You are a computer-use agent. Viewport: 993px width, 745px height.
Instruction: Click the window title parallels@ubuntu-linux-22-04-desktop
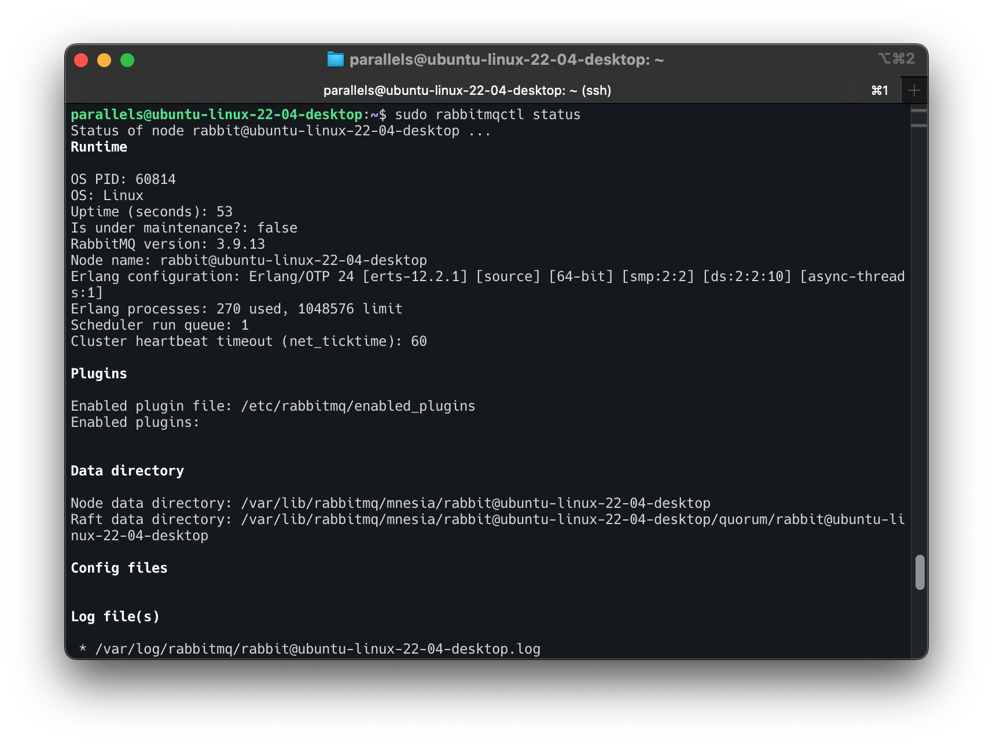(x=507, y=59)
